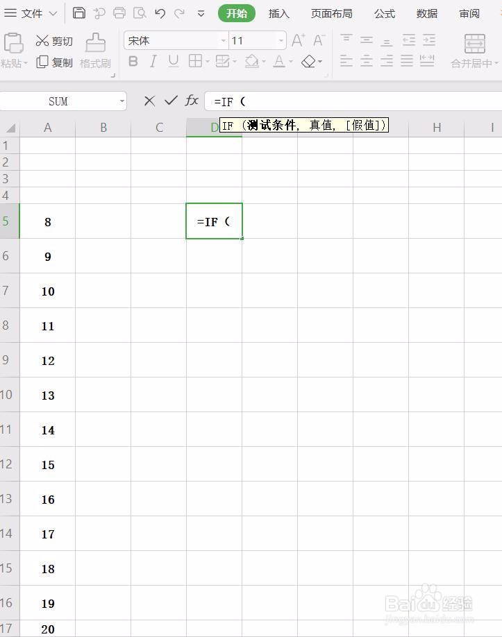502x637 pixels.
Task: Switch to the 公式 tab
Action: 385,14
